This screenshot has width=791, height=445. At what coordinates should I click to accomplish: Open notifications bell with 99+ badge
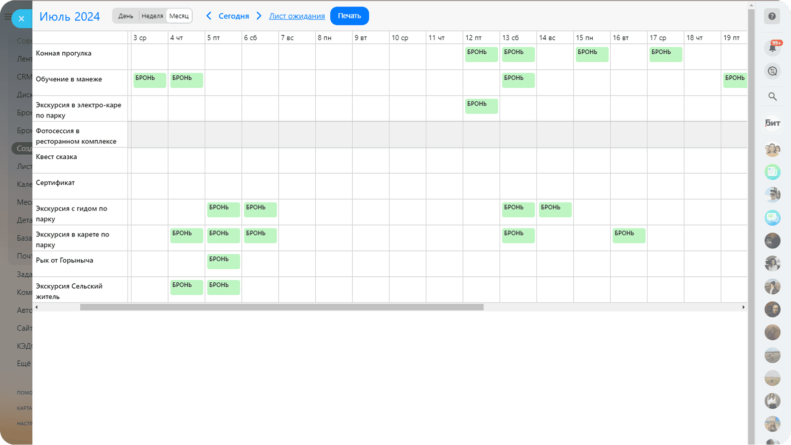773,48
